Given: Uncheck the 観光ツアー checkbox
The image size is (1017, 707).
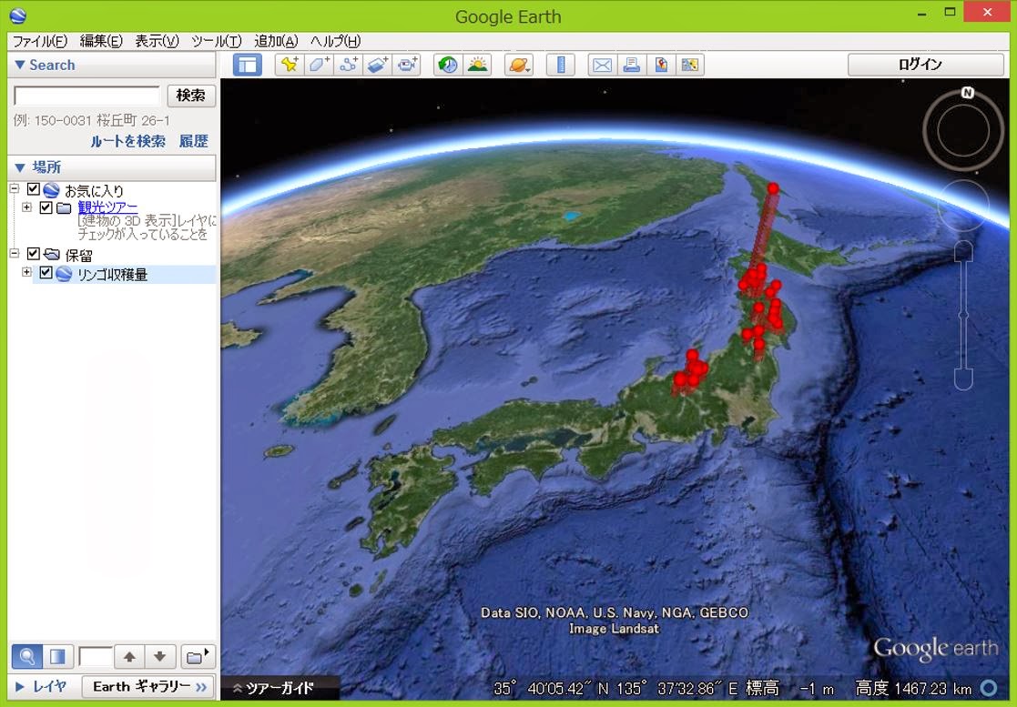Looking at the screenshot, I should tap(46, 207).
